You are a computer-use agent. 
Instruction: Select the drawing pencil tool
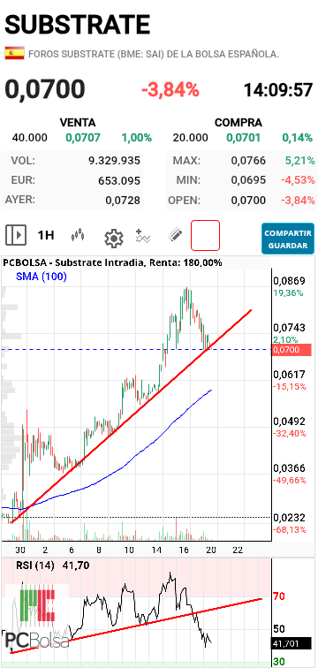pyautogui.click(x=175, y=235)
